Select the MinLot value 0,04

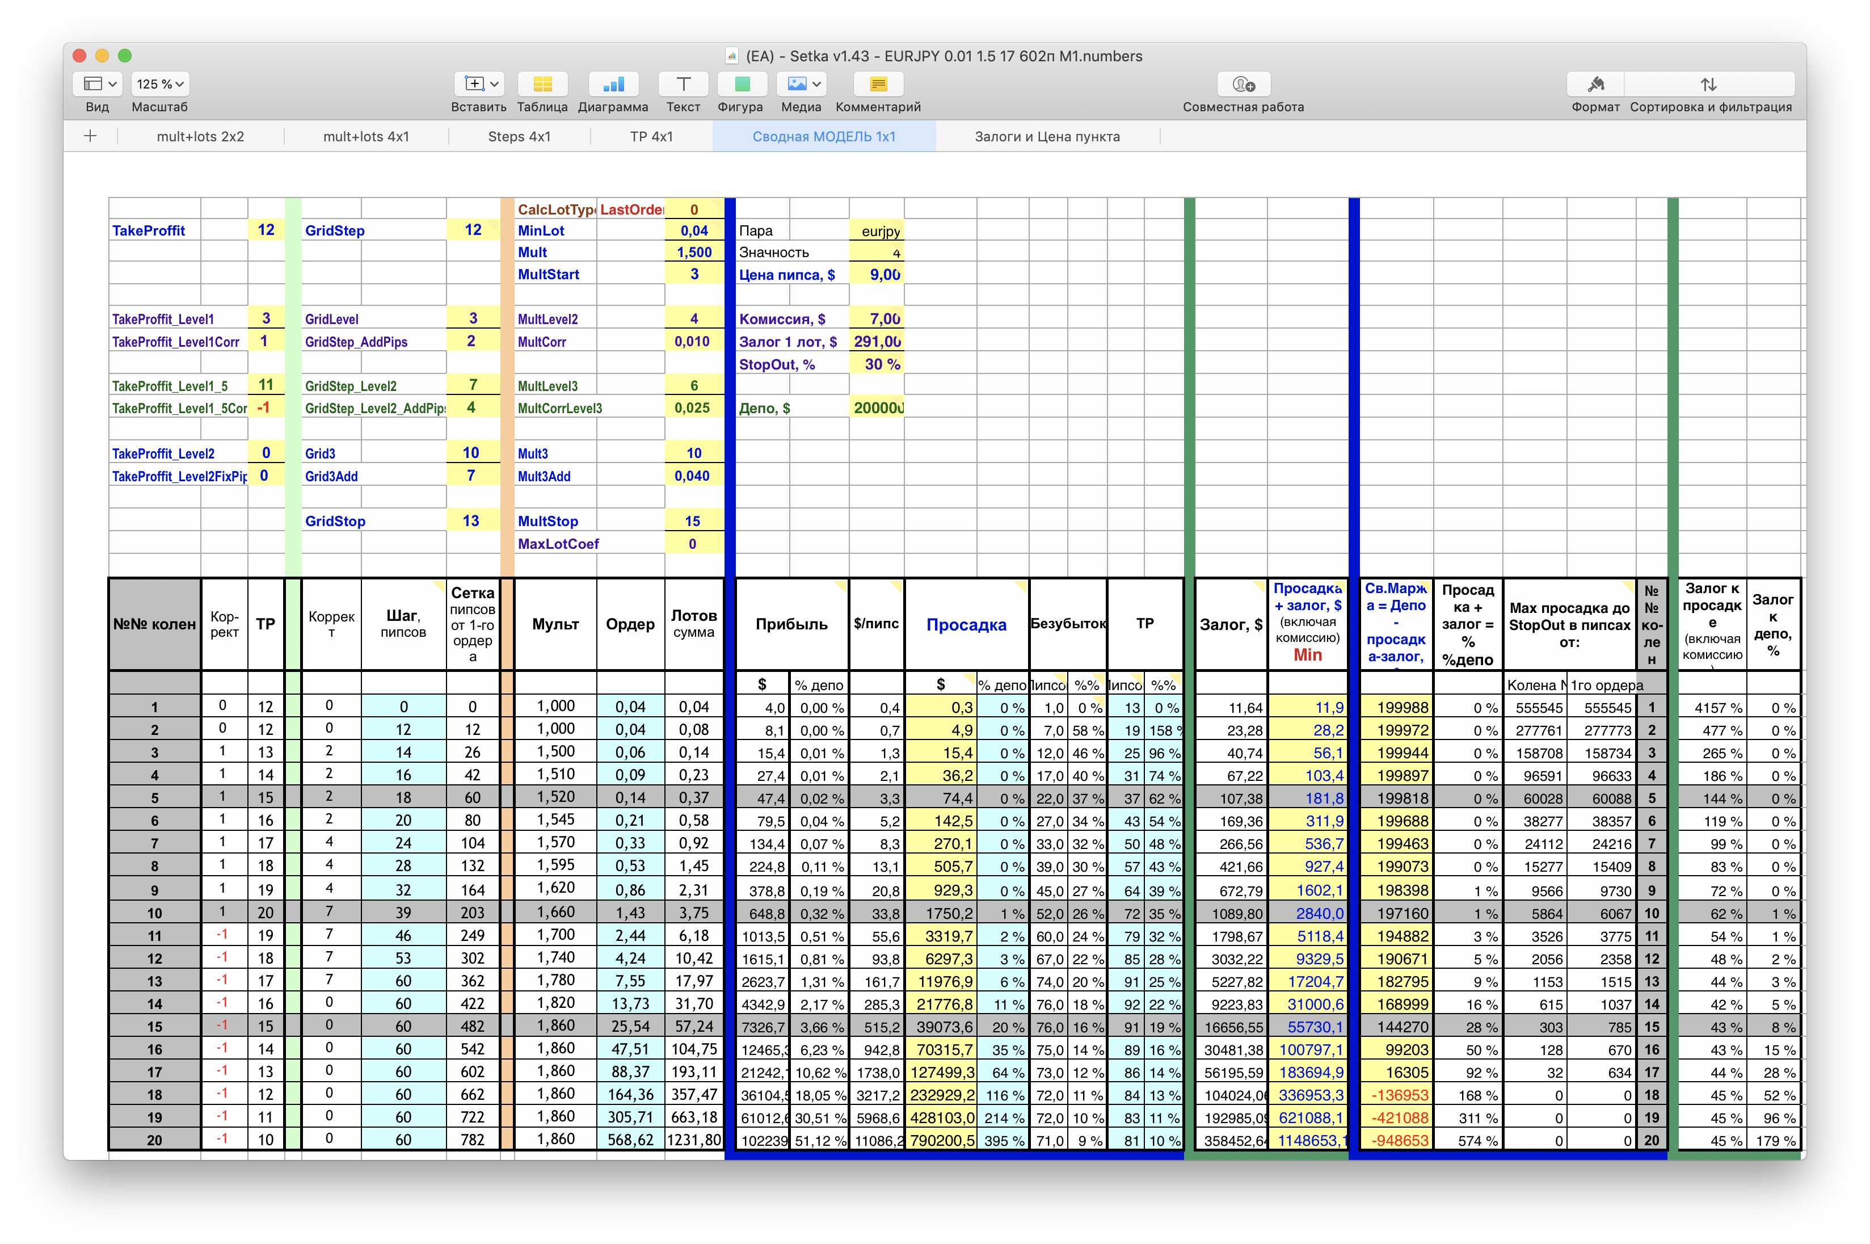tap(694, 230)
